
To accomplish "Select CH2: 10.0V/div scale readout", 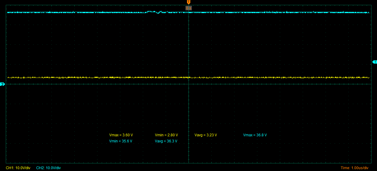I will (x=48, y=168).
